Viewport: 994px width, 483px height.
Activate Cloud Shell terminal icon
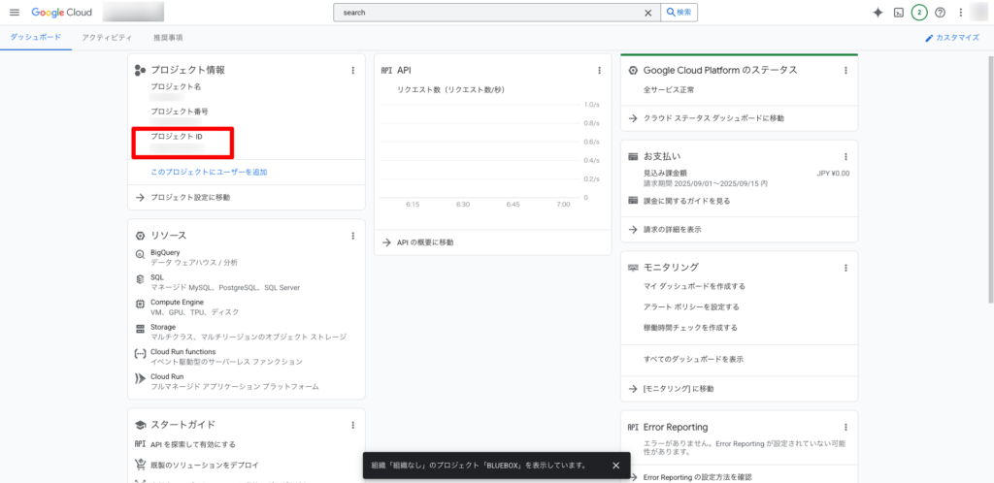coord(899,13)
